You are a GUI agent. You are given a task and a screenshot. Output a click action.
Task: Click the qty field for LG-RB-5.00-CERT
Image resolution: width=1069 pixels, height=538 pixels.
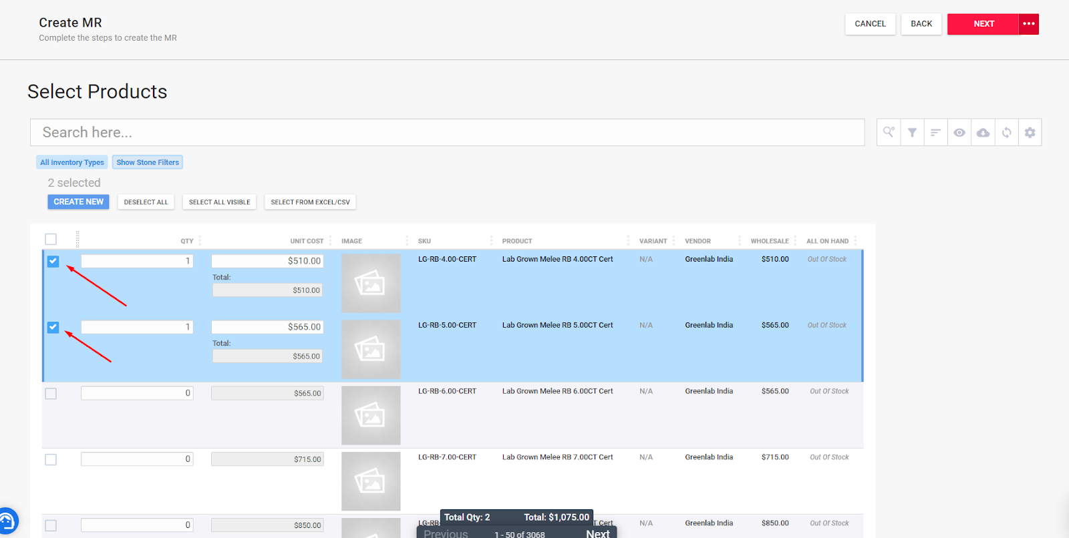(137, 327)
